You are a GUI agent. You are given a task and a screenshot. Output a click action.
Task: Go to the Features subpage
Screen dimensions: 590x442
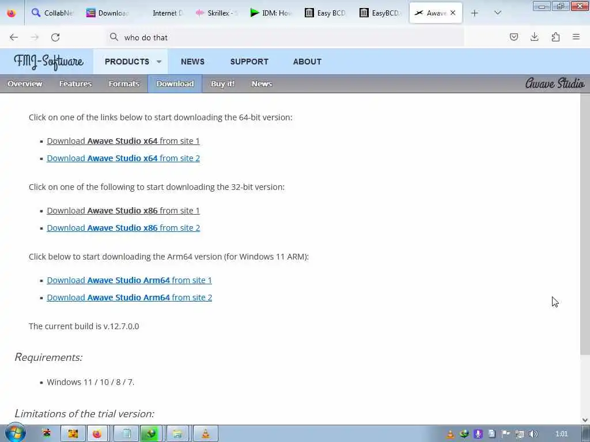[75, 84]
